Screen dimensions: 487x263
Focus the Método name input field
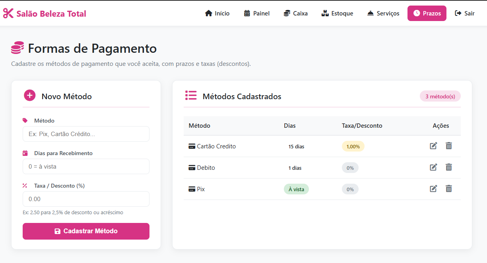point(86,134)
